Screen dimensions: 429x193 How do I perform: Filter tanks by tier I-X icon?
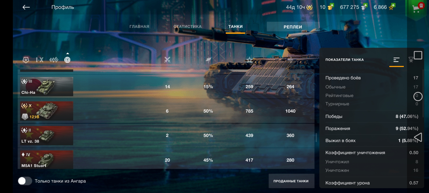(40, 60)
